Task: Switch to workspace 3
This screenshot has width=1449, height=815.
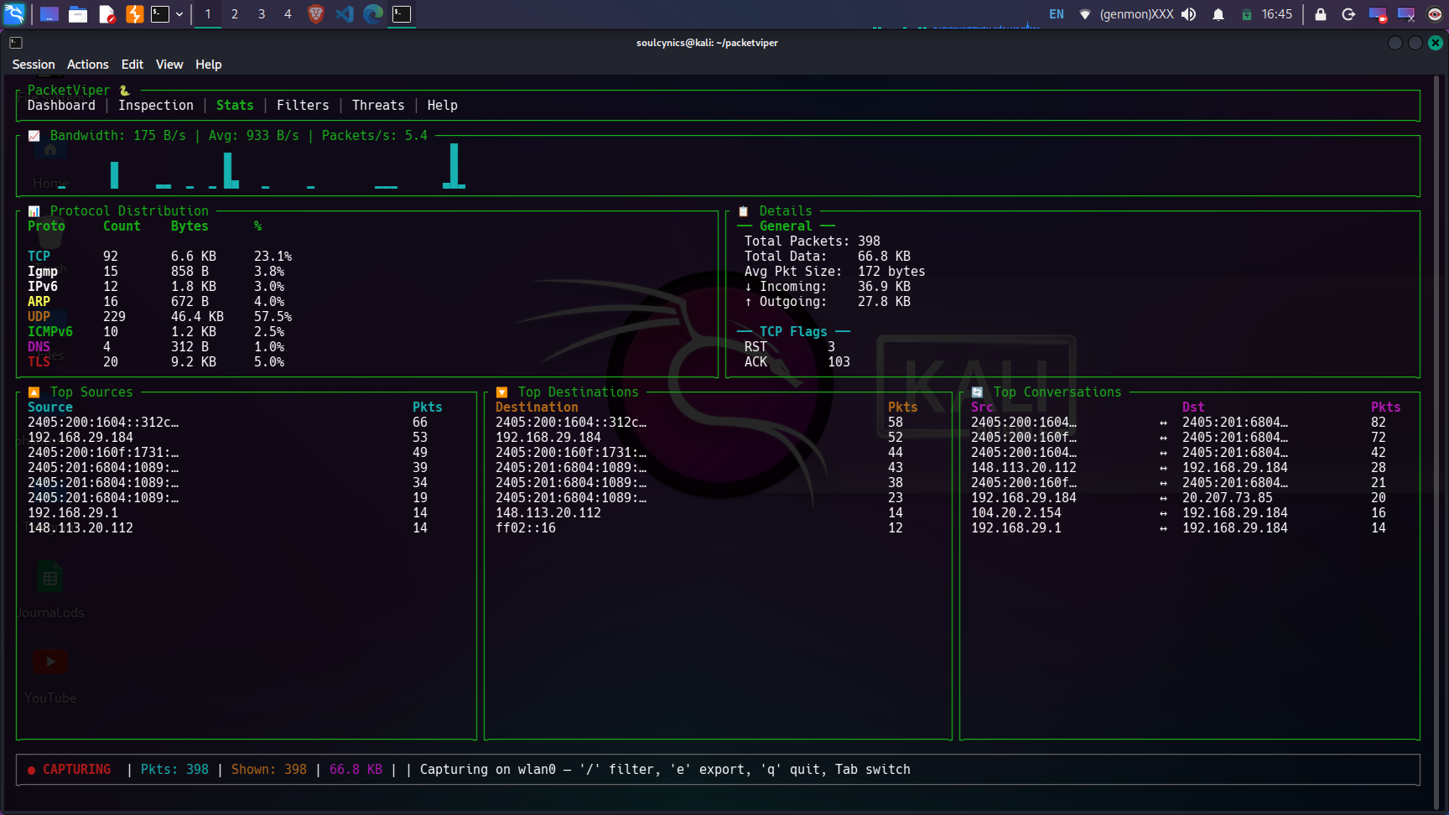Action: (x=262, y=14)
